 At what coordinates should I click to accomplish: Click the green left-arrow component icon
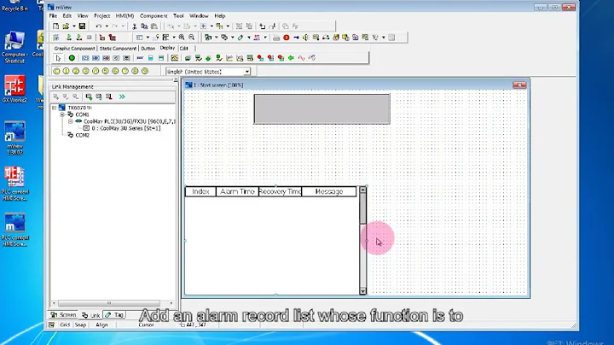pyautogui.click(x=291, y=58)
